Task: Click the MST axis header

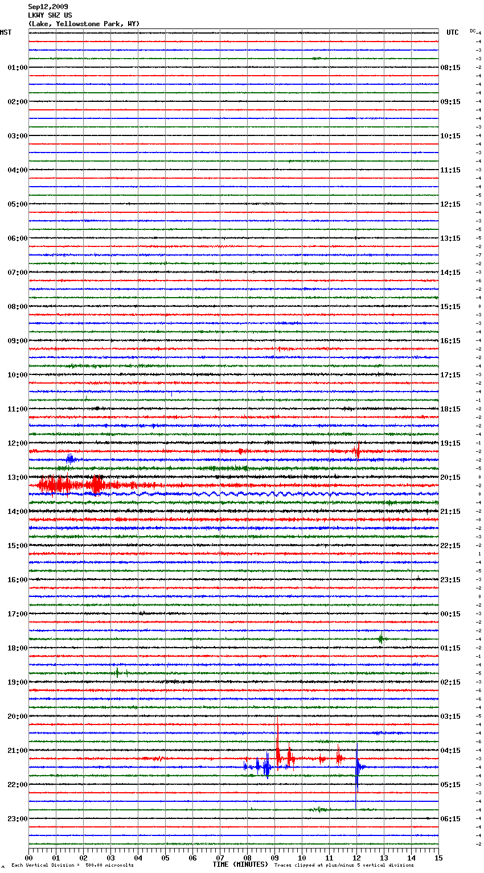Action: click(6, 32)
